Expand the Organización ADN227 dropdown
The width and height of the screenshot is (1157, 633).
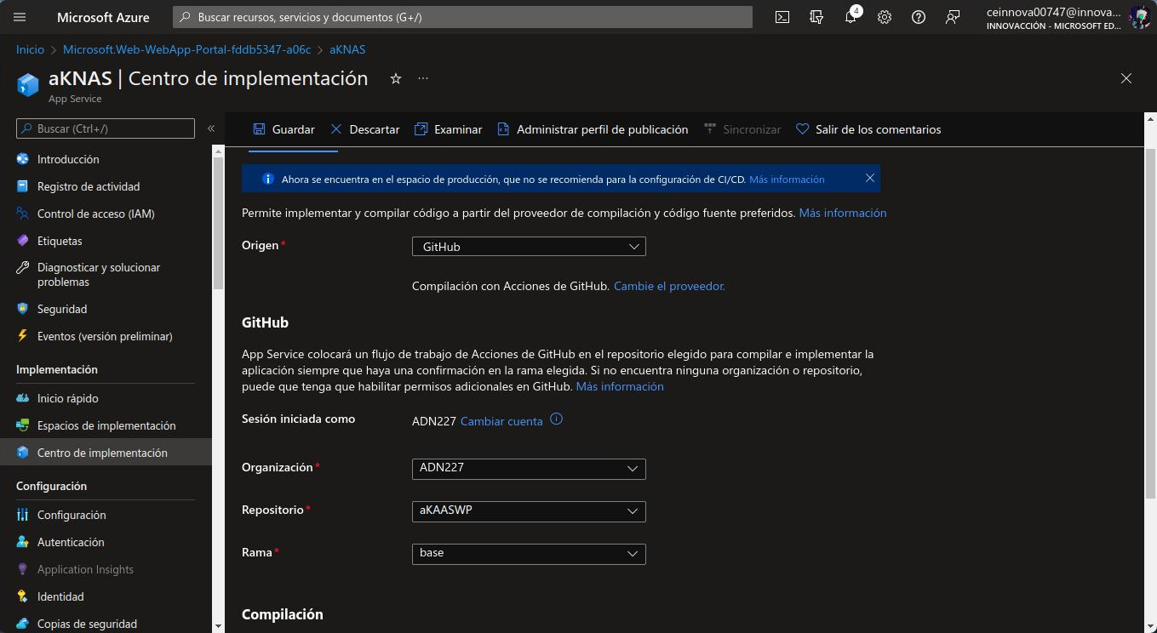click(529, 469)
